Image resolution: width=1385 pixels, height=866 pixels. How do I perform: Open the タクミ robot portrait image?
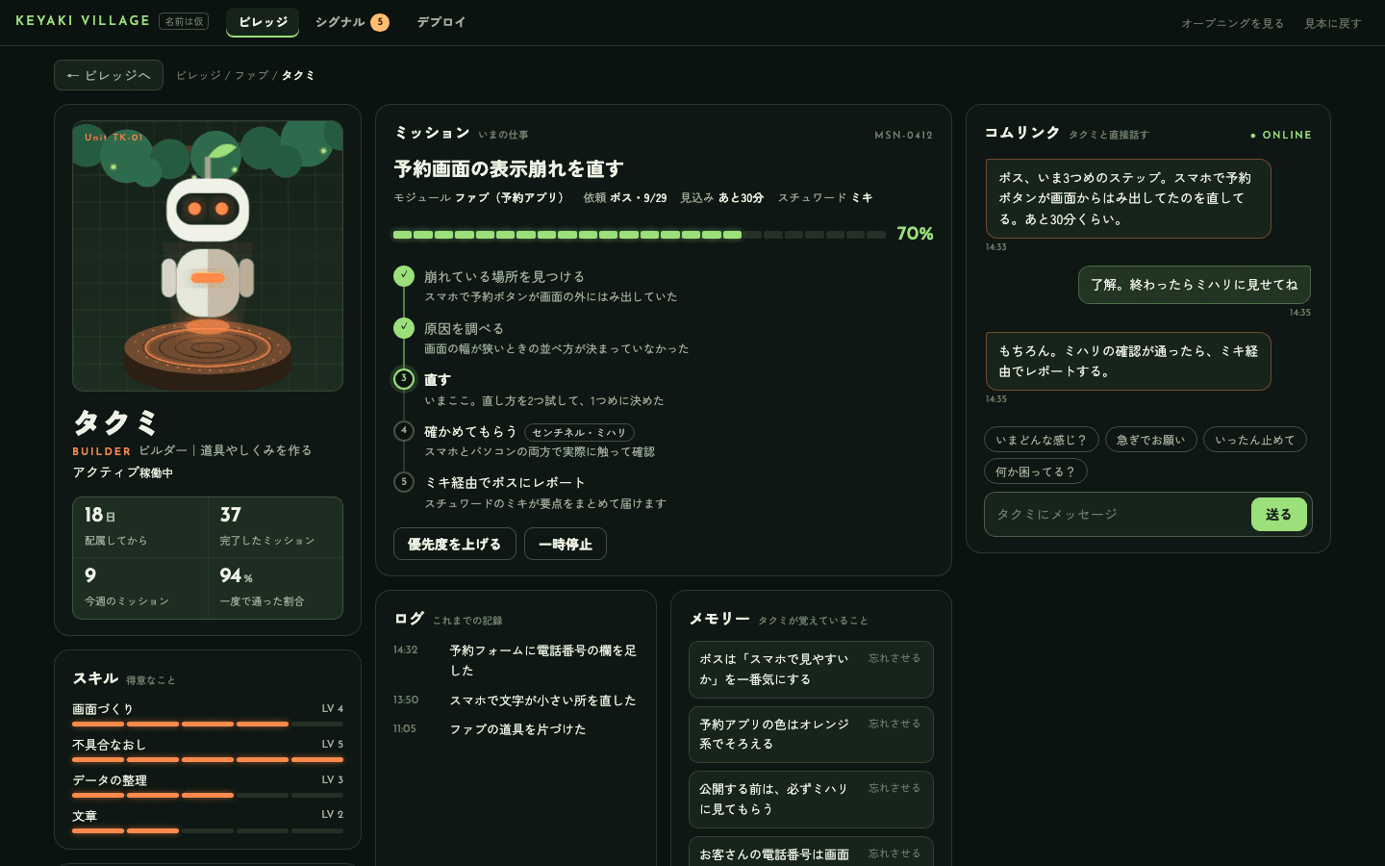(208, 256)
